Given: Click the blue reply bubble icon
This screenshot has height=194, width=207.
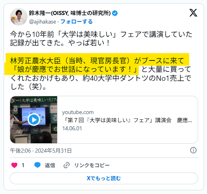Looking at the screenshot, I should 37,165.
